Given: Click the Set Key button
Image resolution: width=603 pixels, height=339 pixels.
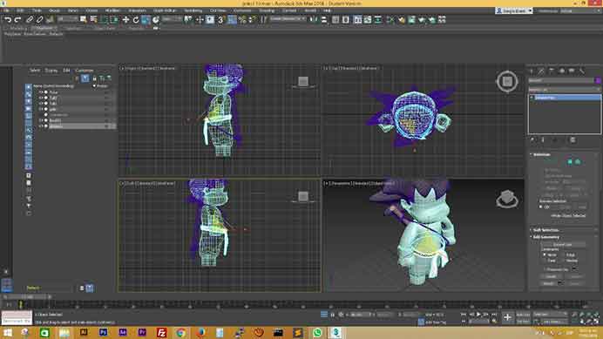Looking at the screenshot, I should tap(523, 322).
